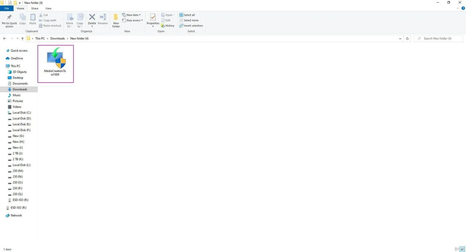Image resolution: width=466 pixels, height=252 pixels.
Task: Refresh the current folder
Action: pyautogui.click(x=407, y=39)
